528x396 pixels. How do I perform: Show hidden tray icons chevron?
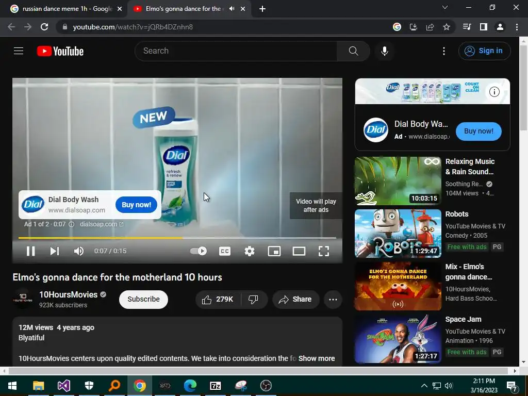[x=424, y=386]
